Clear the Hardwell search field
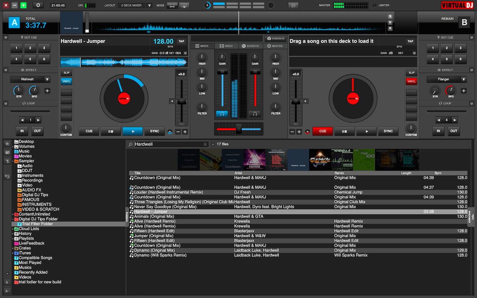This screenshot has width=477, height=298. (205, 144)
